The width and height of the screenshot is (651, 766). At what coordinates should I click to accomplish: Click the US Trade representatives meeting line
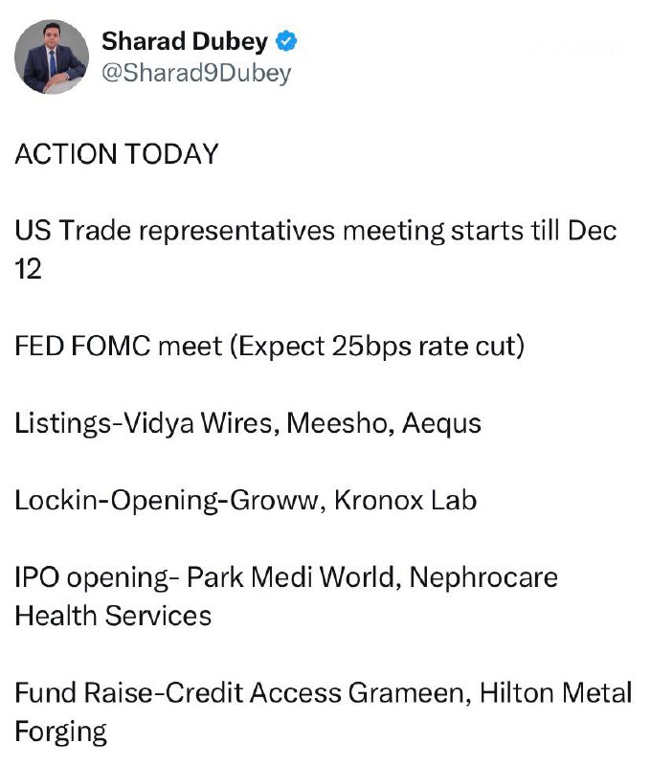pos(315,231)
